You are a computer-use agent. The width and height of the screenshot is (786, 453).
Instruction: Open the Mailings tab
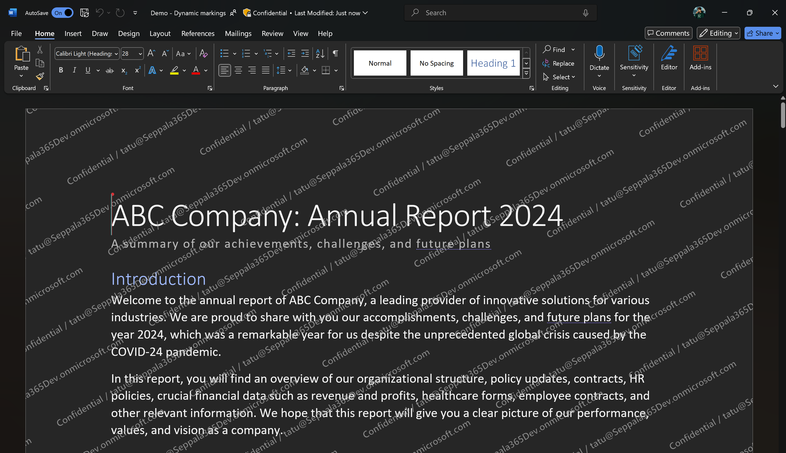pos(238,33)
